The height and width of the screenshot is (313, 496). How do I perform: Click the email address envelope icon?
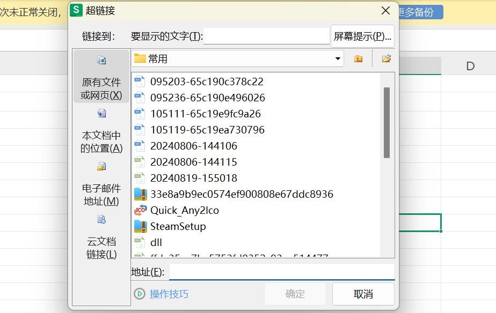click(x=101, y=166)
